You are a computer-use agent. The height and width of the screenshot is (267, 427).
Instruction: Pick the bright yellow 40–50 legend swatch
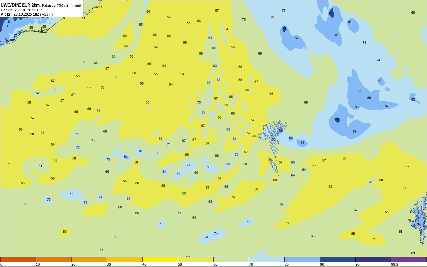(x=160, y=259)
